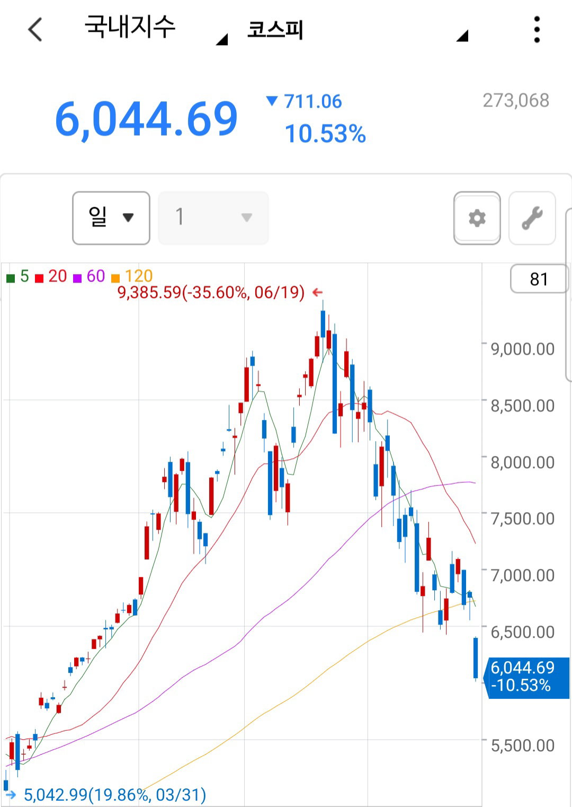Open the three-dot more options menu
The width and height of the screenshot is (572, 807).
pos(537,29)
